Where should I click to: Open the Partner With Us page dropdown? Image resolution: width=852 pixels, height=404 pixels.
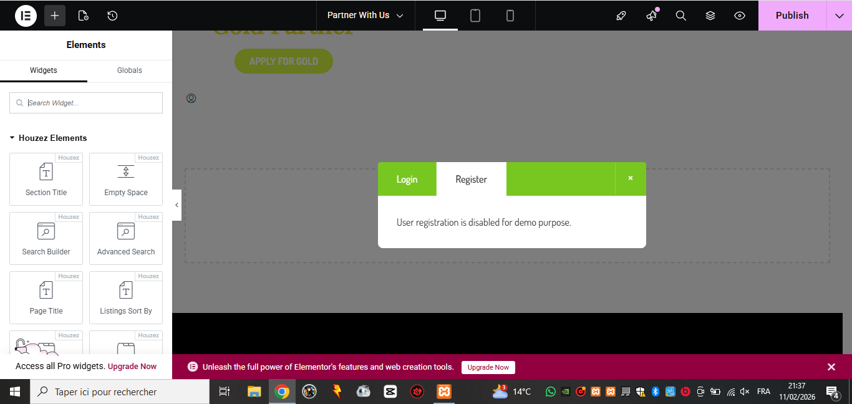coord(365,16)
